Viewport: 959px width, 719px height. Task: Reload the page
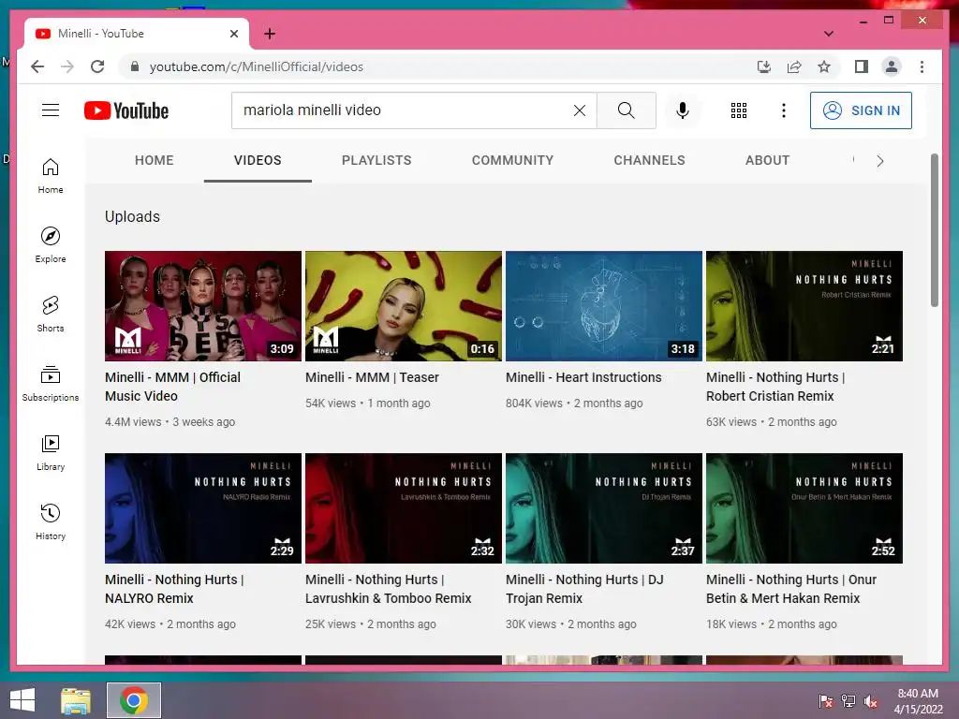coord(97,66)
